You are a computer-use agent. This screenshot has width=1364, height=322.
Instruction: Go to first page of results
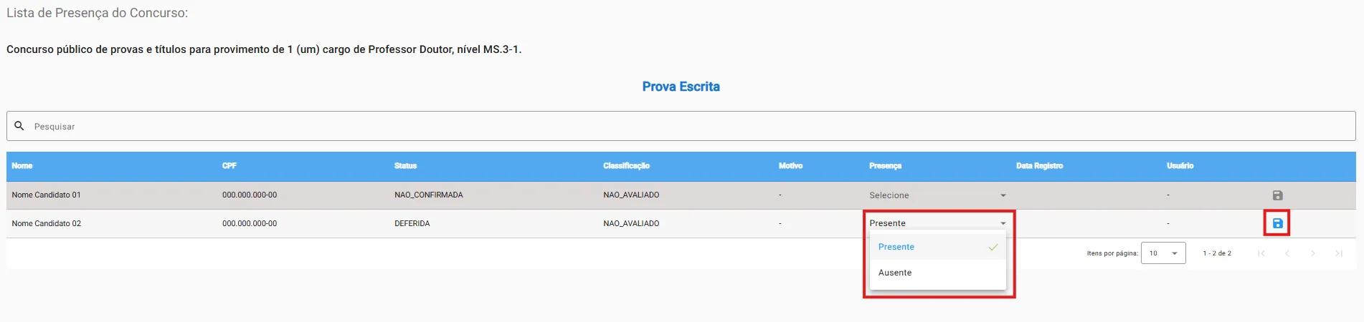click(1261, 253)
